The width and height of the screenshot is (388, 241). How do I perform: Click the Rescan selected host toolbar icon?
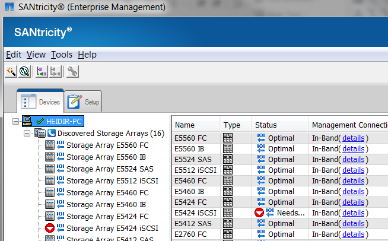(x=24, y=72)
